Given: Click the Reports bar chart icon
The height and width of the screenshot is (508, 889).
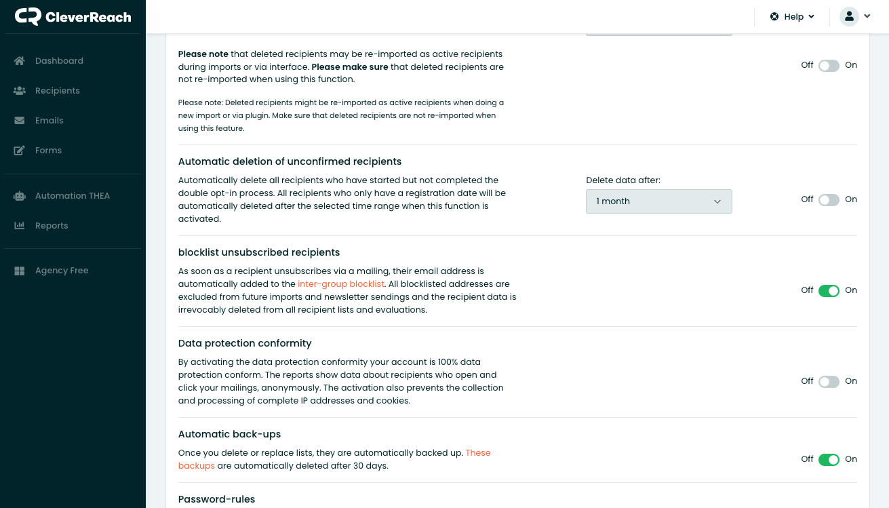Looking at the screenshot, I should tap(20, 225).
